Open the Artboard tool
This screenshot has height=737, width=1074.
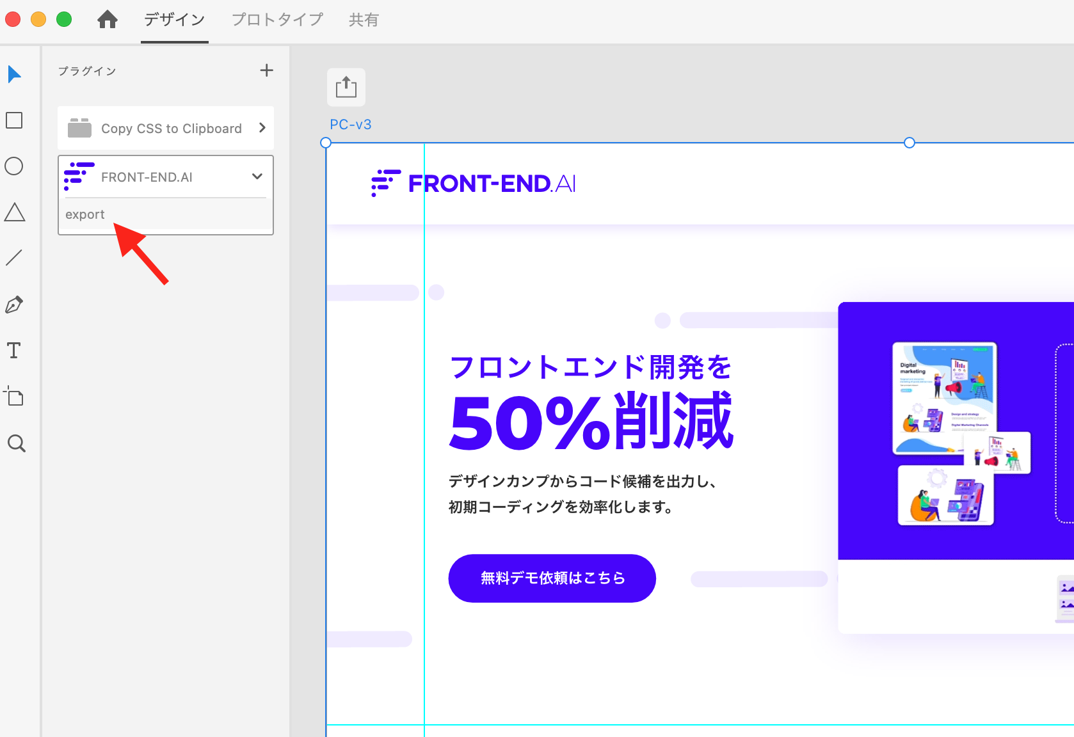pyautogui.click(x=14, y=397)
